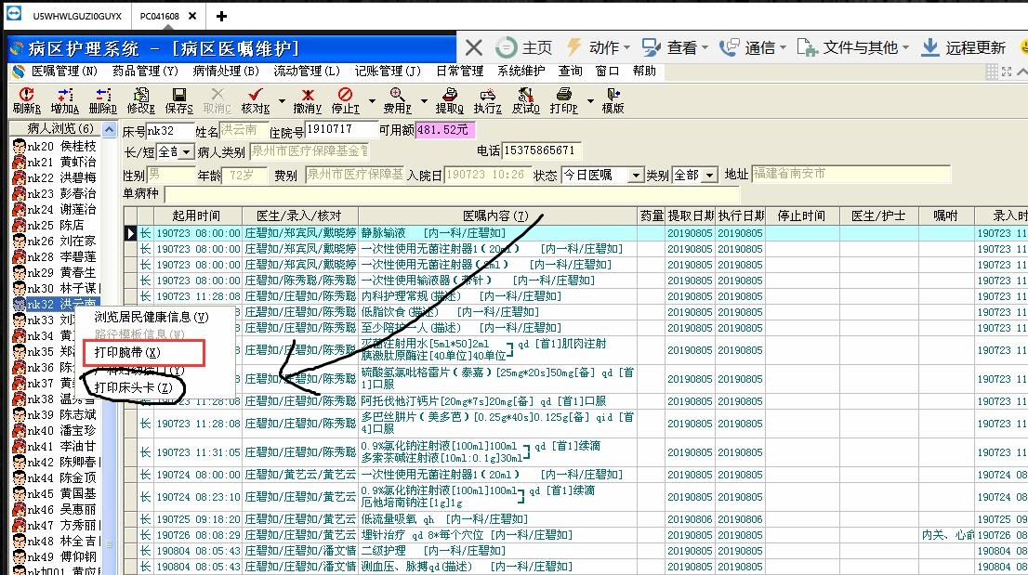
Task: Expand the 长/短 order type dropdown
Action: (187, 152)
